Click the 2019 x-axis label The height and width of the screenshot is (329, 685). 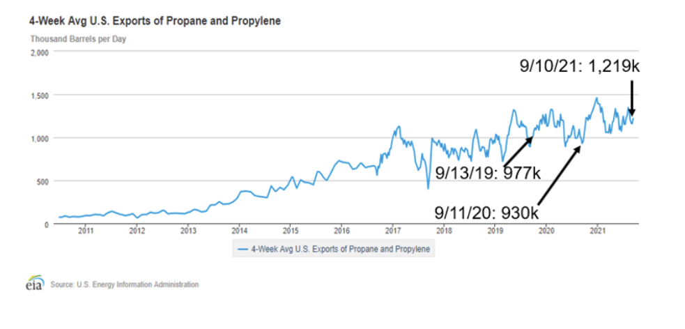click(x=495, y=230)
